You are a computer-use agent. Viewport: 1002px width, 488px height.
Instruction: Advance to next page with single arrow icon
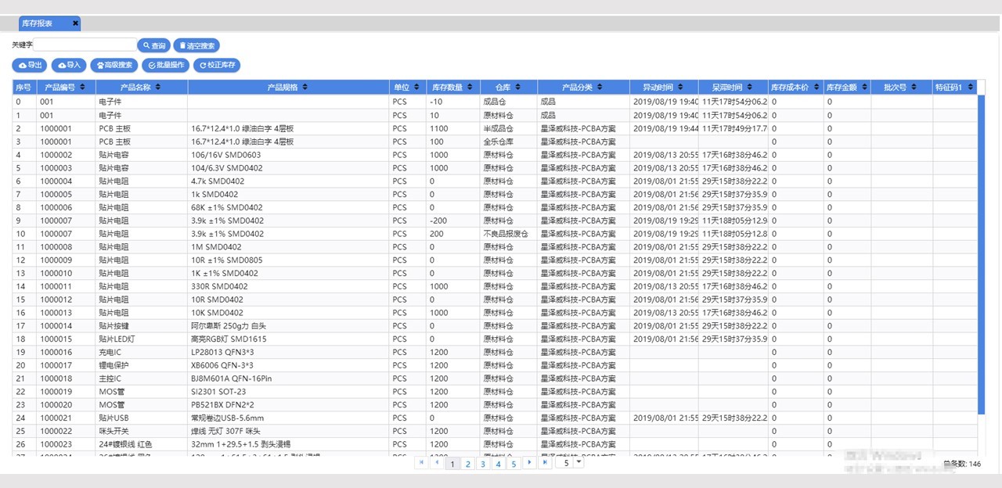tap(529, 463)
